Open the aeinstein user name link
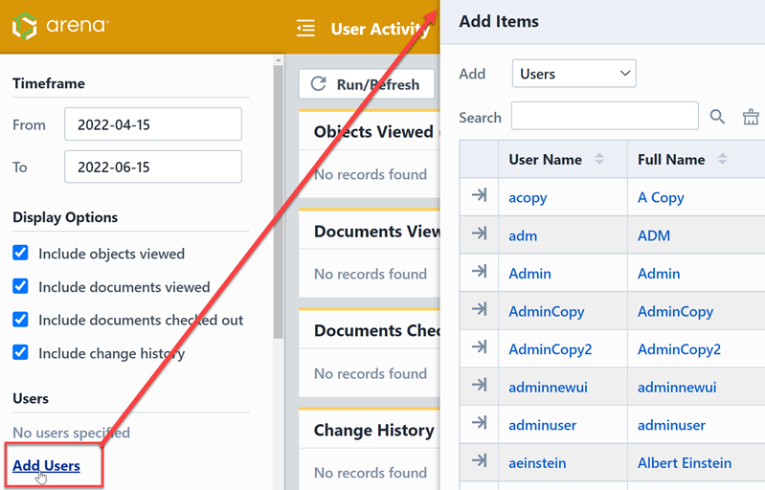Image resolution: width=765 pixels, height=490 pixels. tap(537, 462)
